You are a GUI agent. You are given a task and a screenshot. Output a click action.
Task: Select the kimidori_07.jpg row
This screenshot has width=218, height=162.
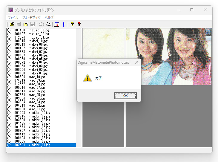[41, 123]
